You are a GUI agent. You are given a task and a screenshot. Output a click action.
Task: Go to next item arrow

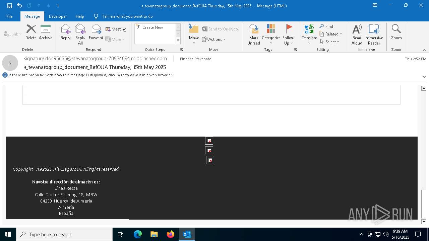49,6
